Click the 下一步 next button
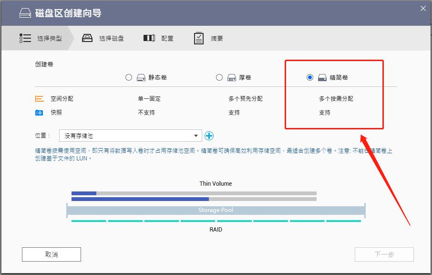The height and width of the screenshot is (275, 432). click(384, 254)
